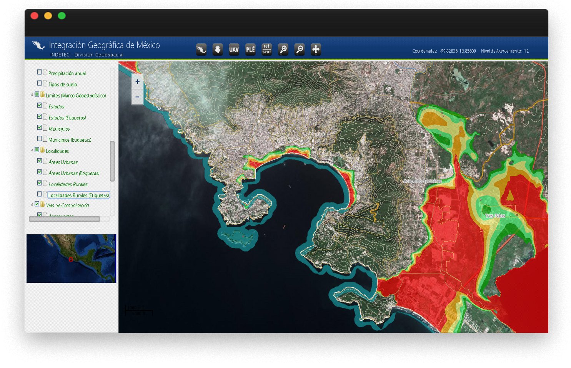Image resolution: width=571 pixels, height=368 pixels.
Task: Uncheck the Municipios layer
Action: tap(39, 128)
